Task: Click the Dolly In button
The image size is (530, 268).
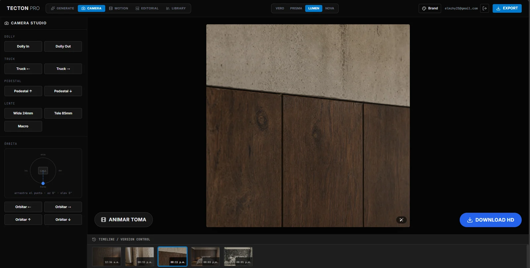Action: tap(23, 46)
